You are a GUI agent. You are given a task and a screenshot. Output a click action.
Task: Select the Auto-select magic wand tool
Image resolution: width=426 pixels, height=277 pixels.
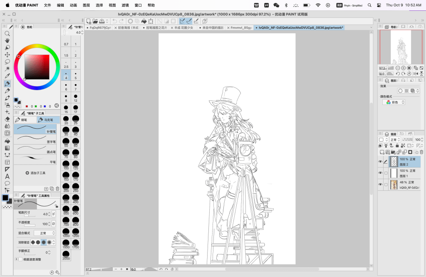click(7, 69)
